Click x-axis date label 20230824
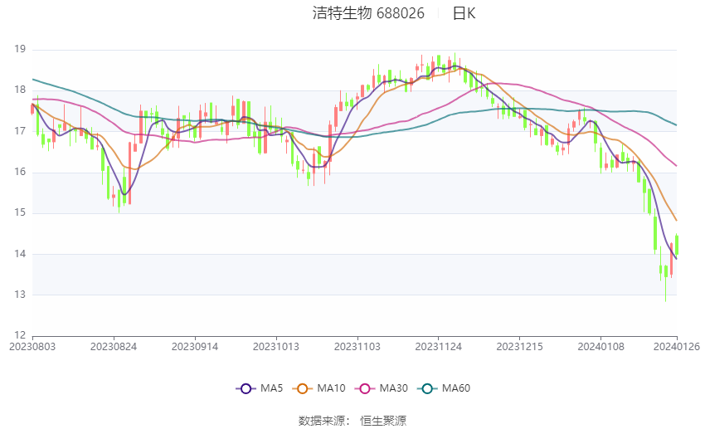The image size is (705, 429). (x=114, y=347)
